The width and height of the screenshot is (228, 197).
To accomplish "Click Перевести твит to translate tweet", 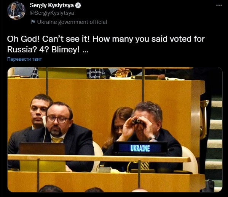I will [24, 59].
